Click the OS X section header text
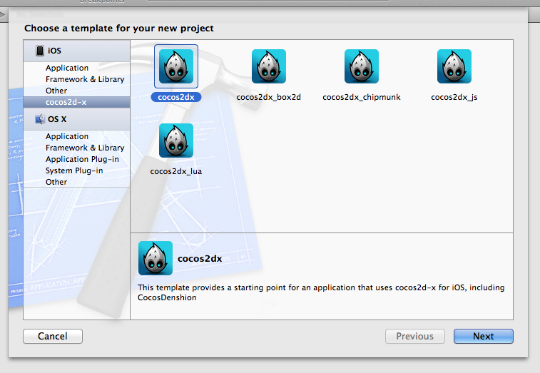Image resolution: width=540 pixels, height=373 pixels. [57, 119]
